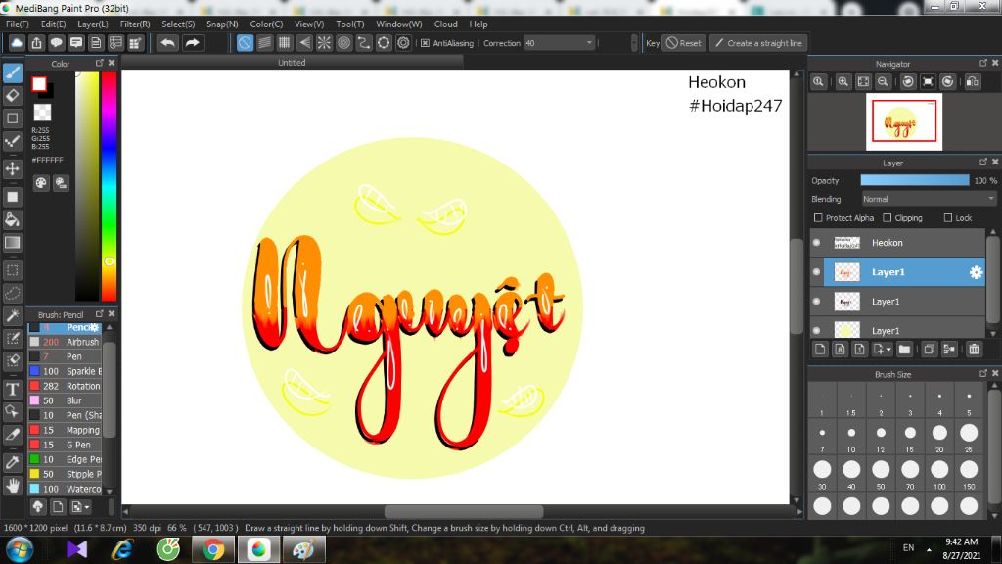Select the Watercolor brush
Viewport: 1002px width, 564px height.
pyautogui.click(x=66, y=489)
